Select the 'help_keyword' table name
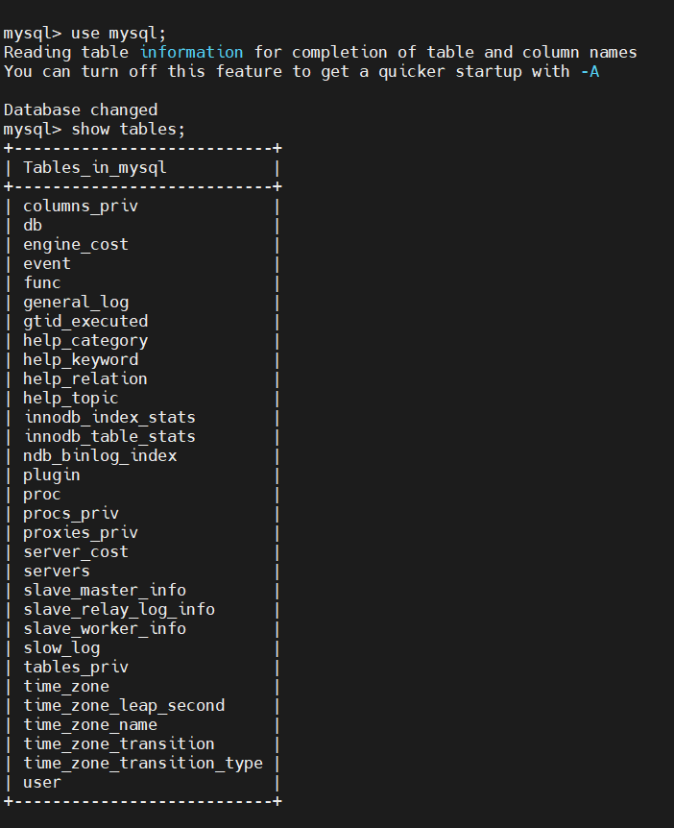Screen dimensions: 674x828 [x=81, y=359]
